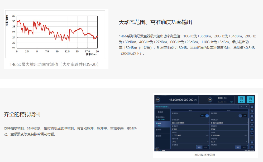Image resolution: width=263 pixels, height=162 pixels.
Task: Turn on path 2 amplitude modulation switch
Action: (242, 115)
